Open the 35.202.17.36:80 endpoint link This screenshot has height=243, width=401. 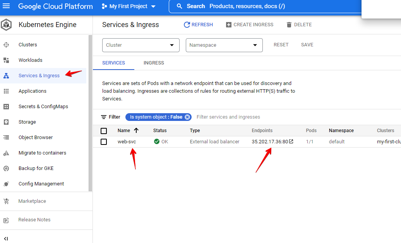[x=270, y=142]
